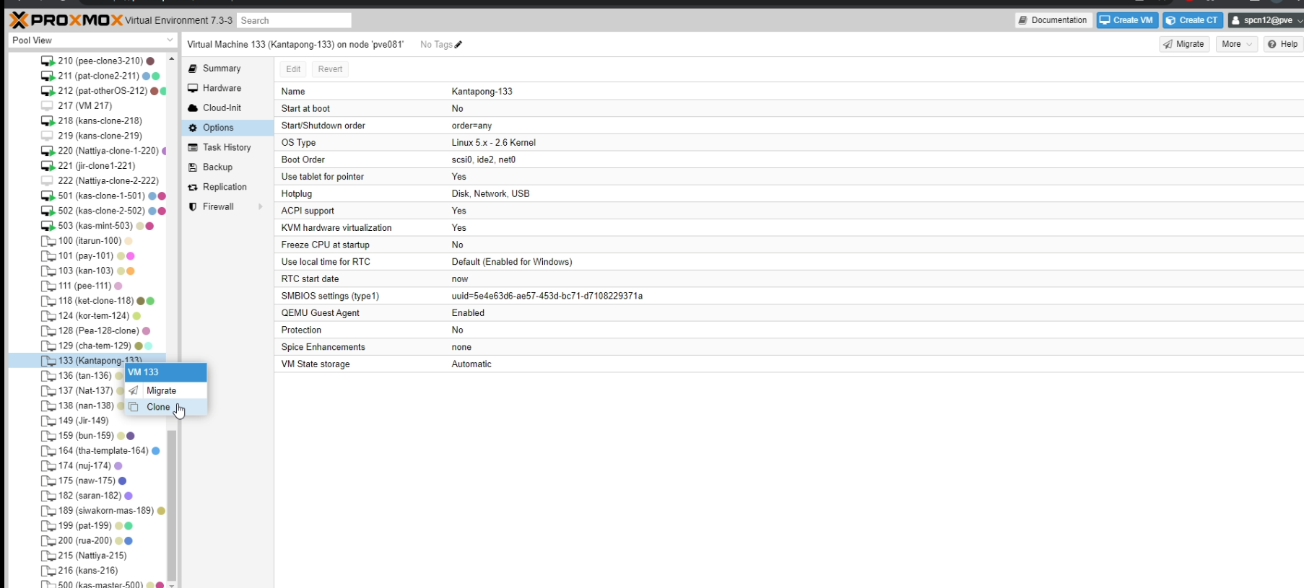
Task: Open the Replication arrows icon
Action: click(193, 187)
